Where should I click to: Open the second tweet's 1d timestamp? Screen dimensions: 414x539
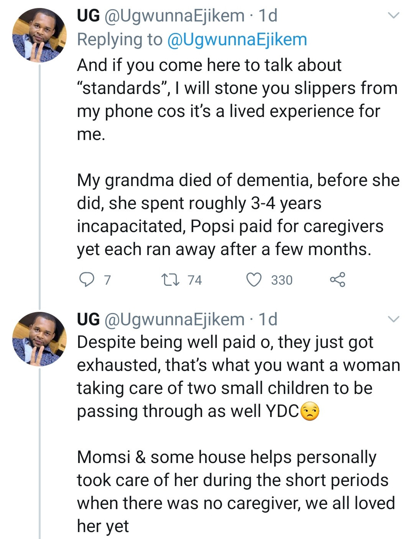(x=268, y=319)
